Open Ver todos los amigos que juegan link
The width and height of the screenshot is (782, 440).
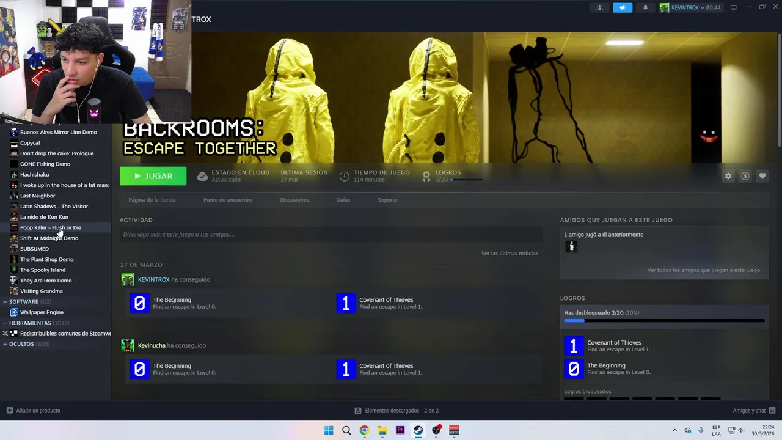(704, 269)
